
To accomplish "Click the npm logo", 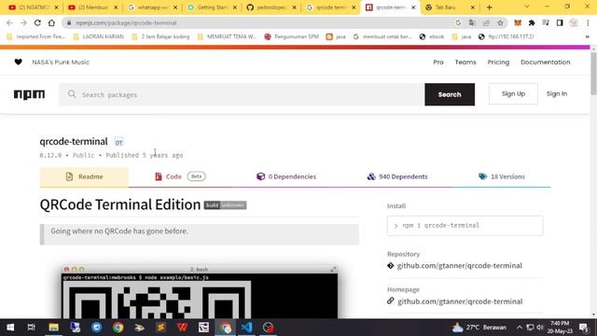I will point(29,94).
